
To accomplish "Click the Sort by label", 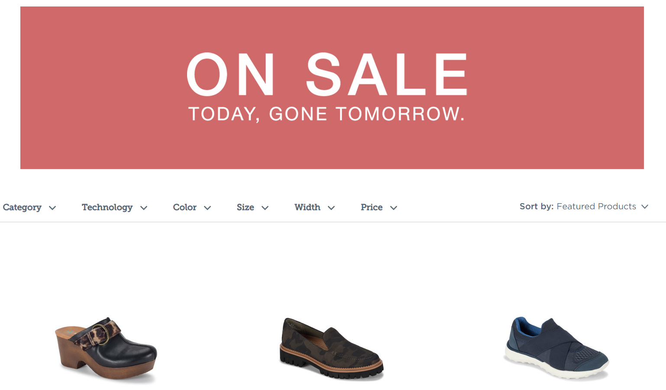I will 537,207.
